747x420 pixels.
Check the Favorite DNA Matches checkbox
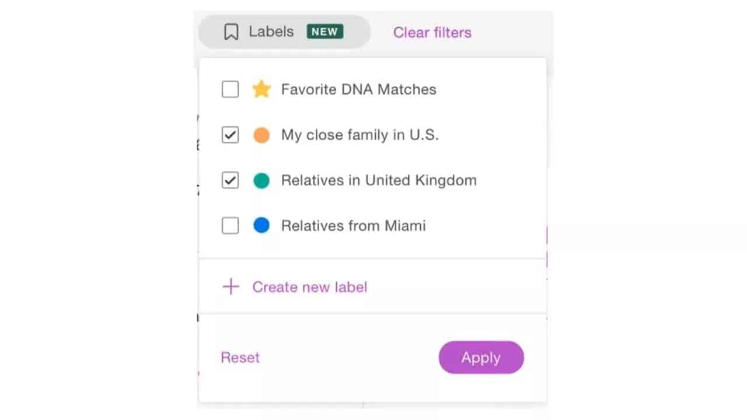click(x=230, y=89)
